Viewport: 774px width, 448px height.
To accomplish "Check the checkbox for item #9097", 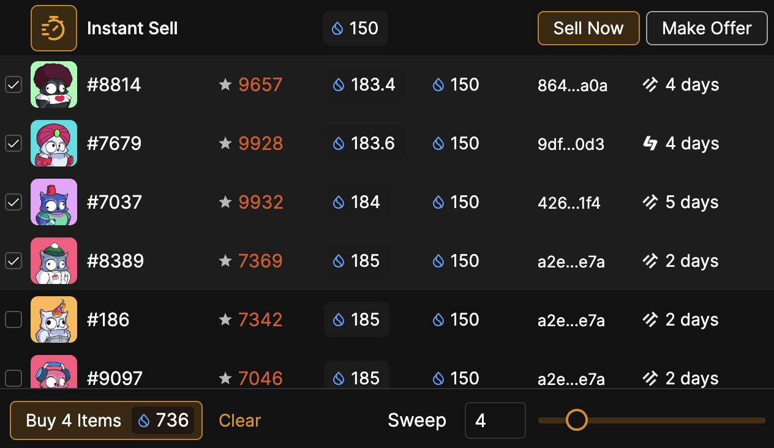I will [13, 378].
